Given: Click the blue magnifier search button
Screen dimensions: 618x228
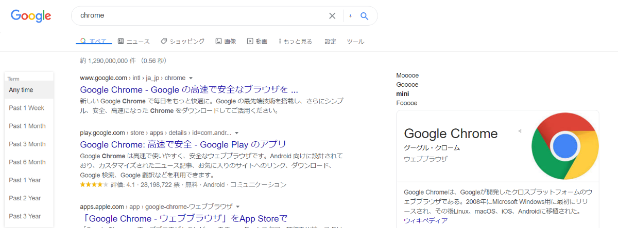Looking at the screenshot, I should pyautogui.click(x=365, y=16).
